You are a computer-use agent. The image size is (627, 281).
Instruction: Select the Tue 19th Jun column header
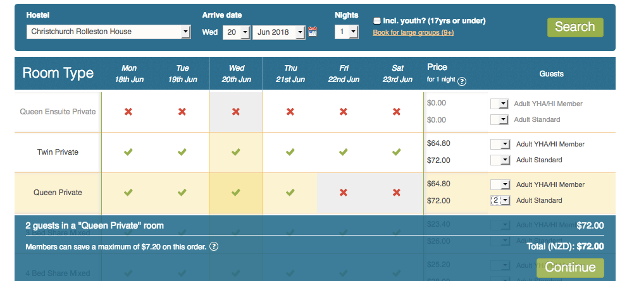pyautogui.click(x=182, y=74)
